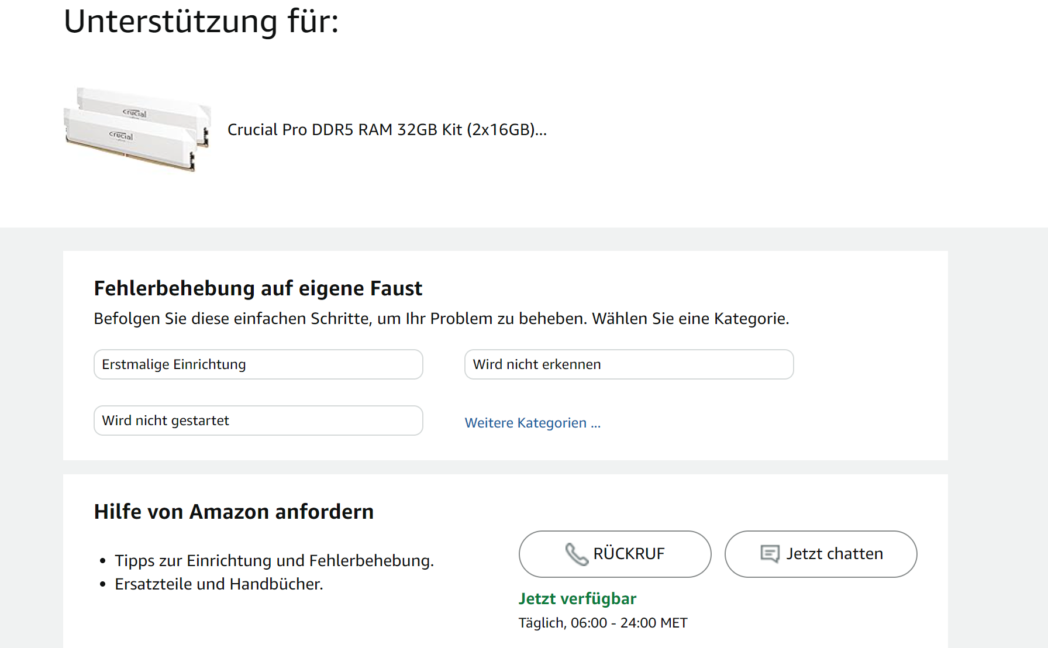Click the Hilfe von Amazon anfordern heading
This screenshot has height=648, width=1048.
point(233,512)
